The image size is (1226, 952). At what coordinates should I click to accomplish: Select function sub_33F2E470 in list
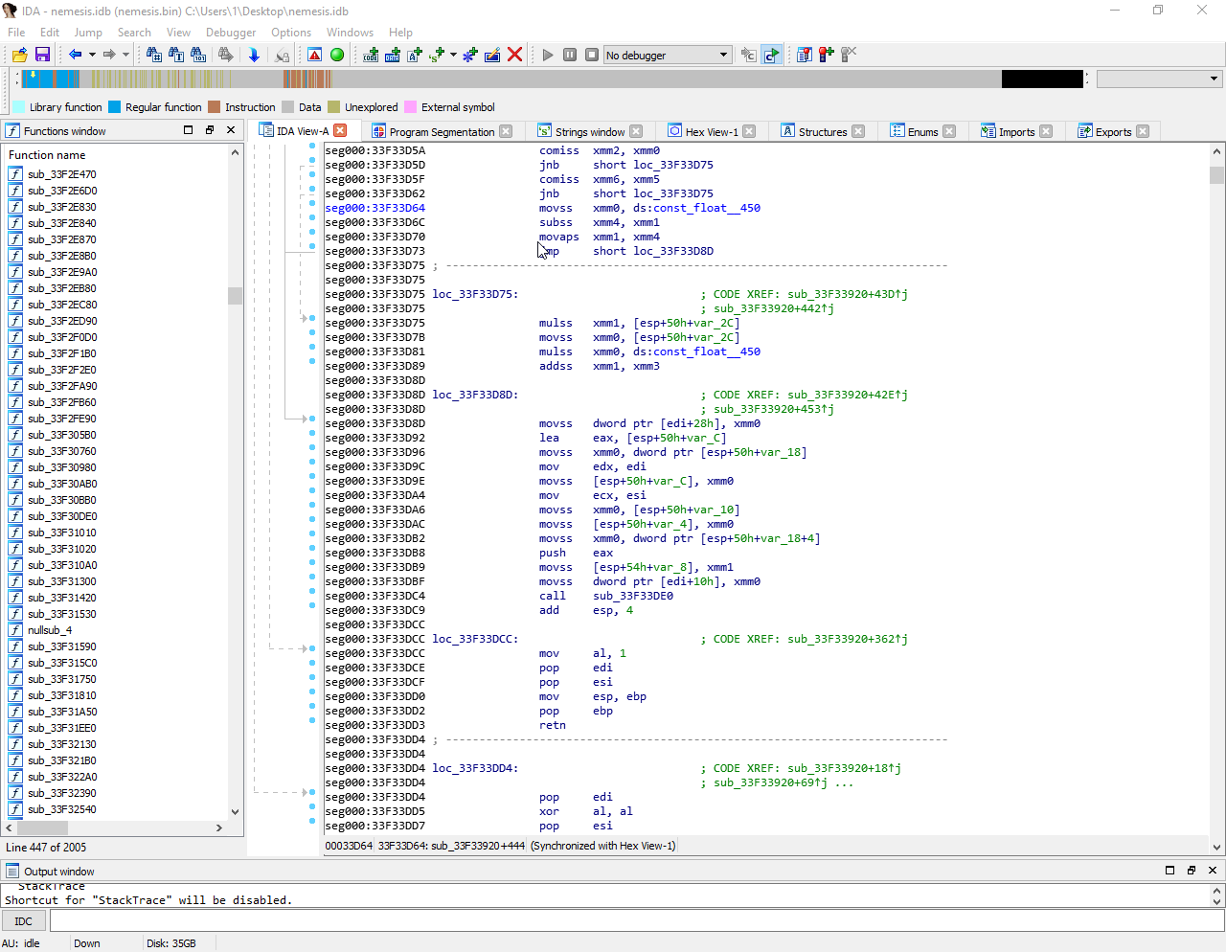[x=61, y=174]
